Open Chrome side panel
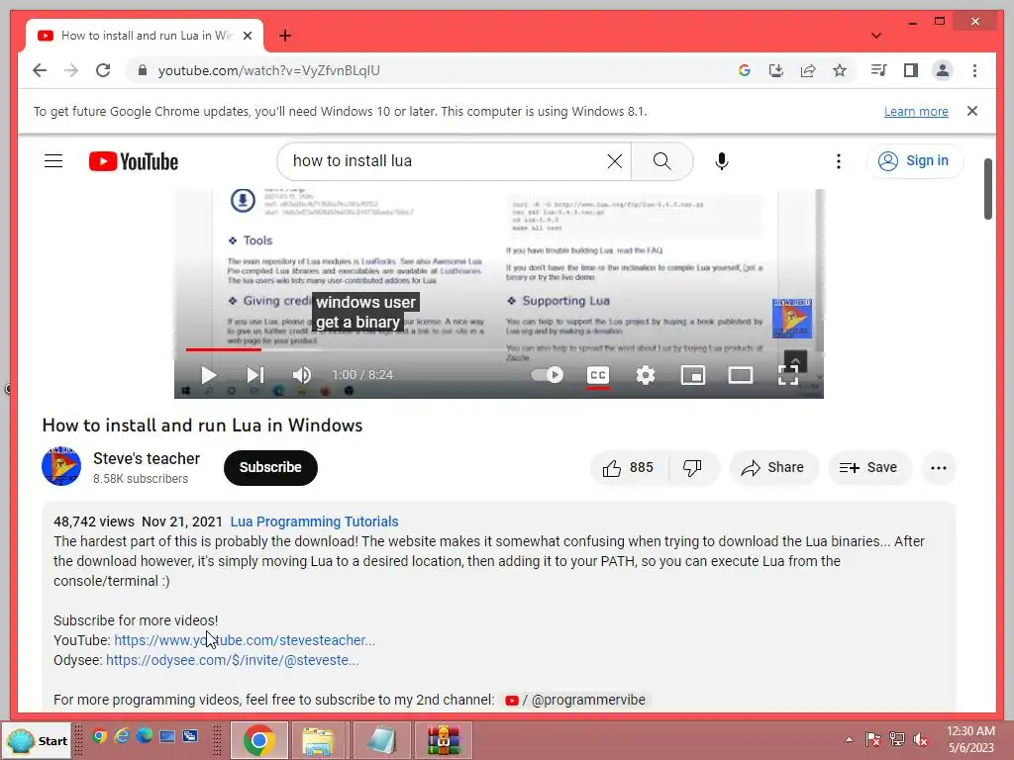The width and height of the screenshot is (1014, 760). 911,70
